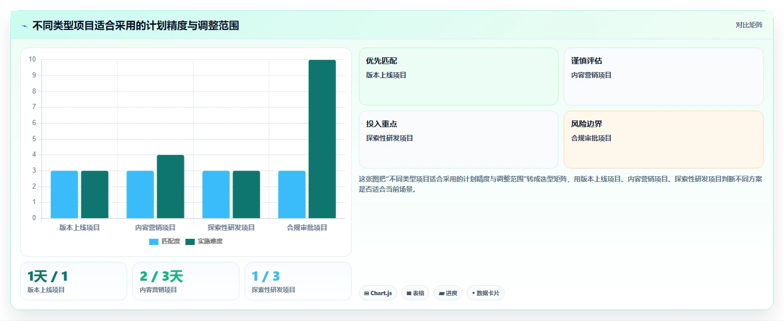Click the description paragraph under the cards

[561, 184]
